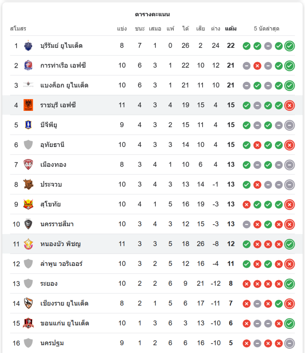
Task: Click the เชียงราย ยูไนเต็ด team logo
Action: [28, 303]
